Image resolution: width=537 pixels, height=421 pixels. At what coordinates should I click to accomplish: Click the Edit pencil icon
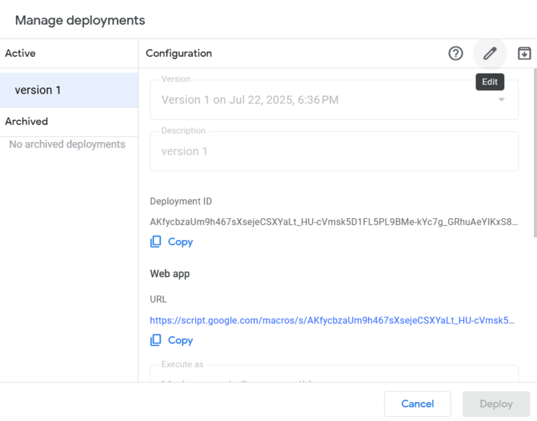pyautogui.click(x=489, y=53)
